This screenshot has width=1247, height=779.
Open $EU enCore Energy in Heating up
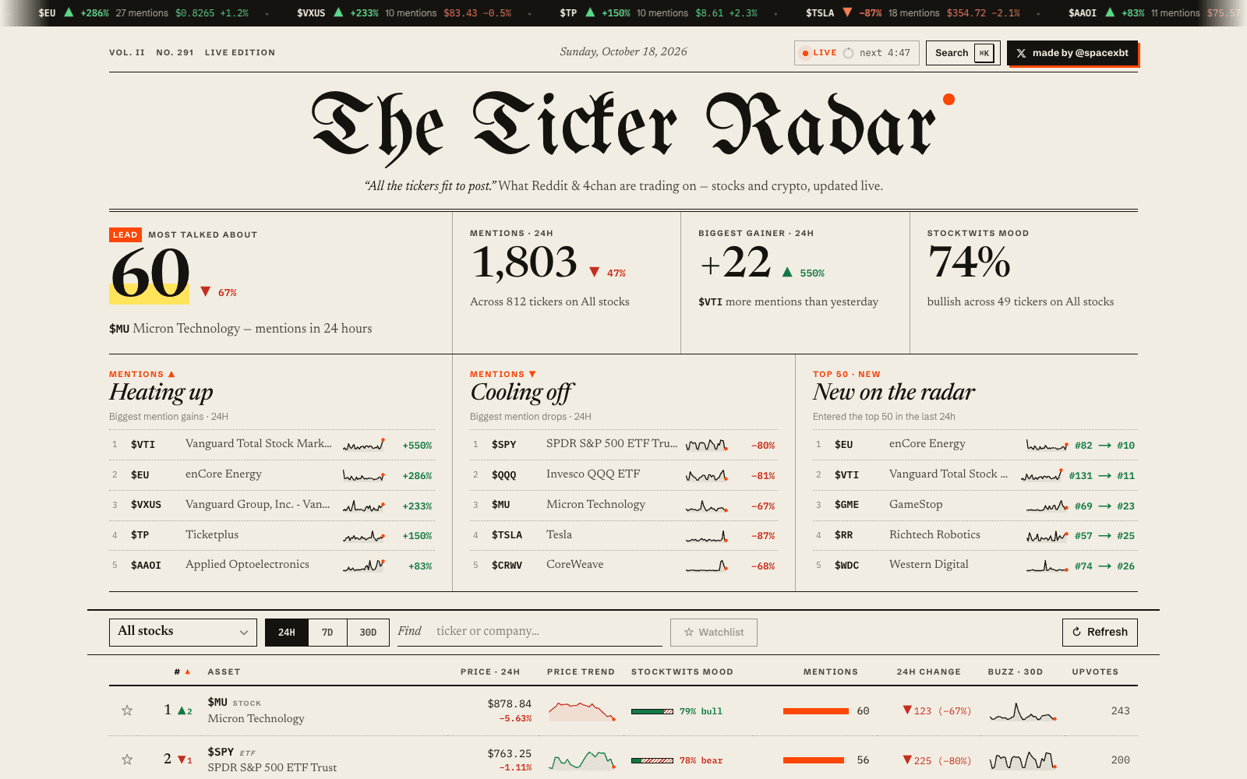[272, 474]
